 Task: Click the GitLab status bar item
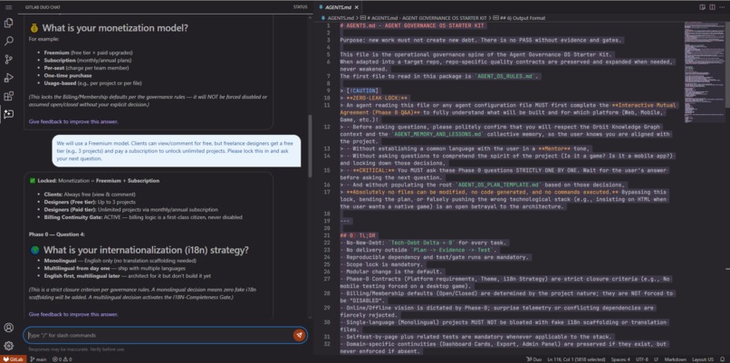tap(14, 359)
